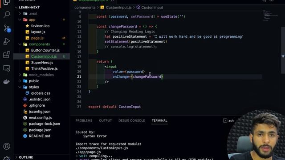This screenshot has width=285, height=160.
Task: Open the Remote Explorer view
Action: tap(7, 68)
